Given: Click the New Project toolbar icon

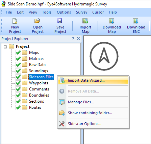Looking at the screenshot, I should point(15,21).
